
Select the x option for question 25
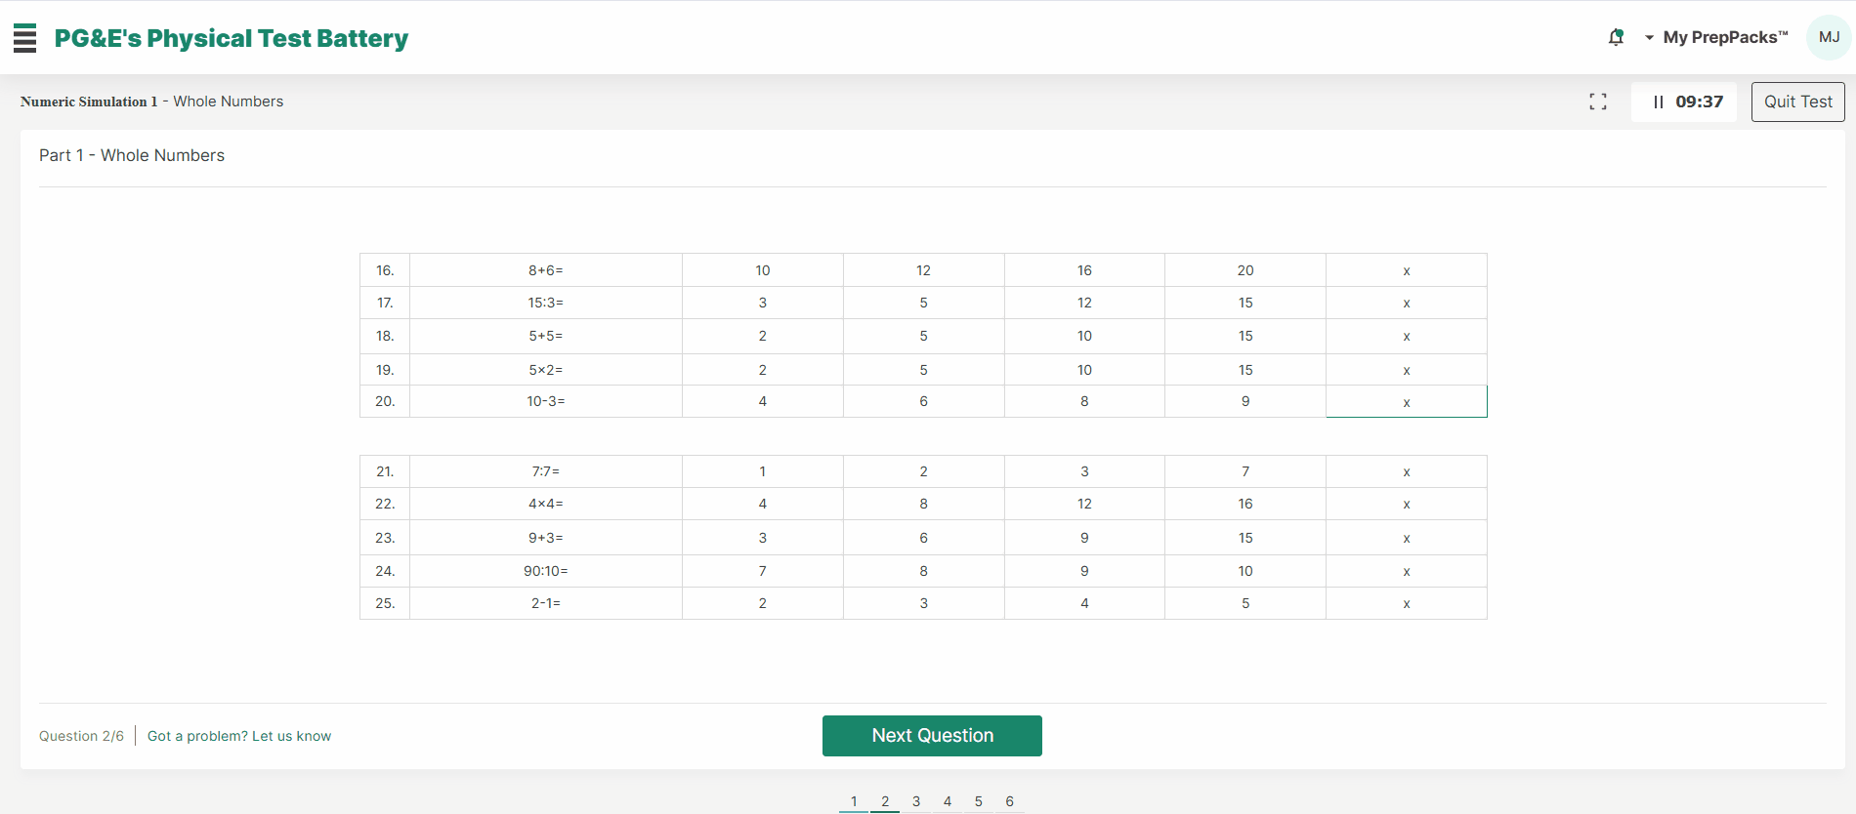[1407, 603]
